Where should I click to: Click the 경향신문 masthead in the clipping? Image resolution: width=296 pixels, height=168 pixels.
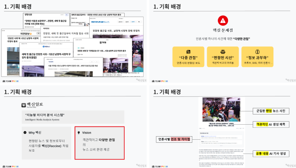(x=29, y=15)
